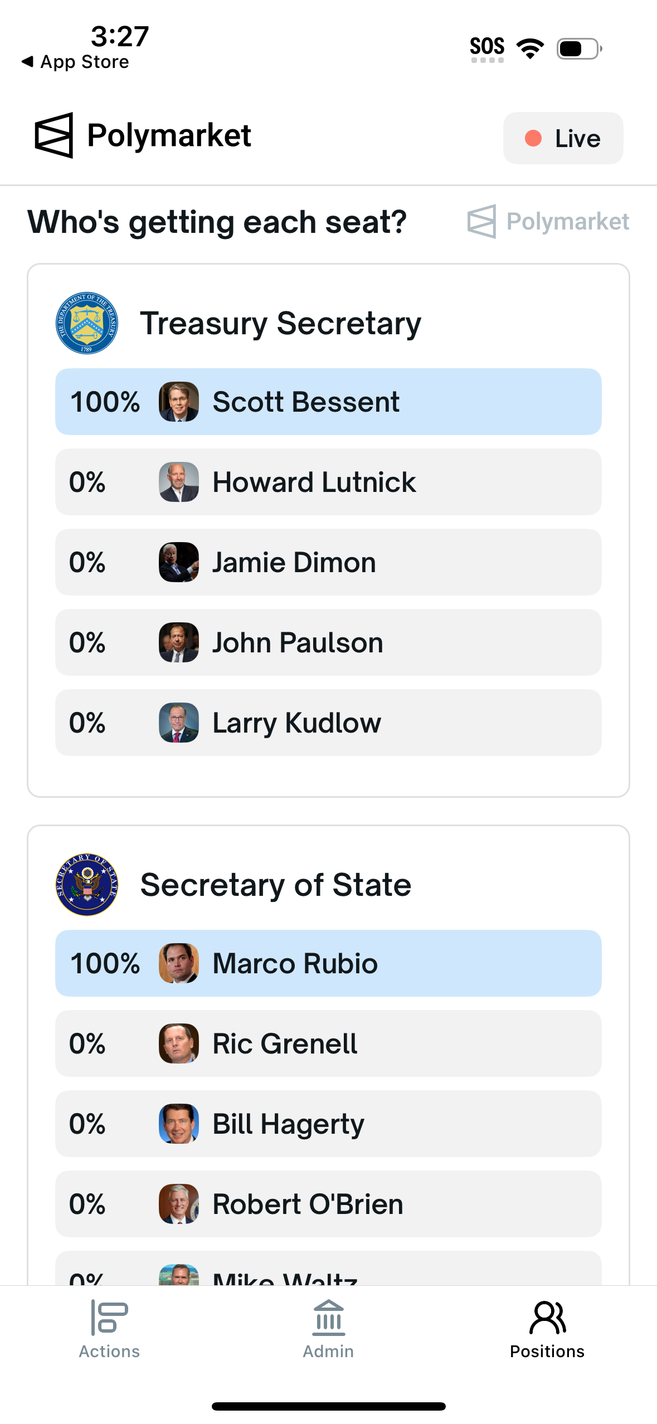This screenshot has width=657, height=1424.
Task: Select the Howard Lutnick row
Action: [x=328, y=482]
